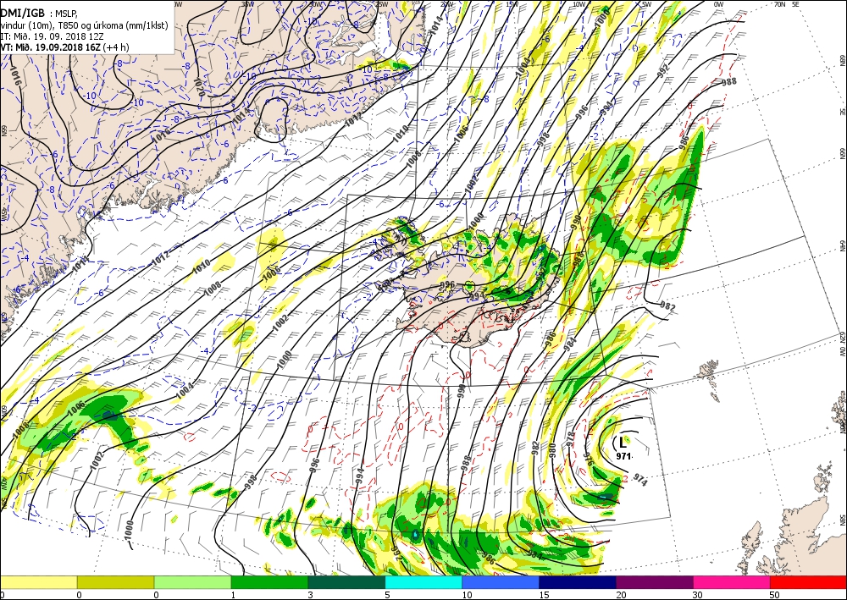Click the legend value label 5

point(387,595)
